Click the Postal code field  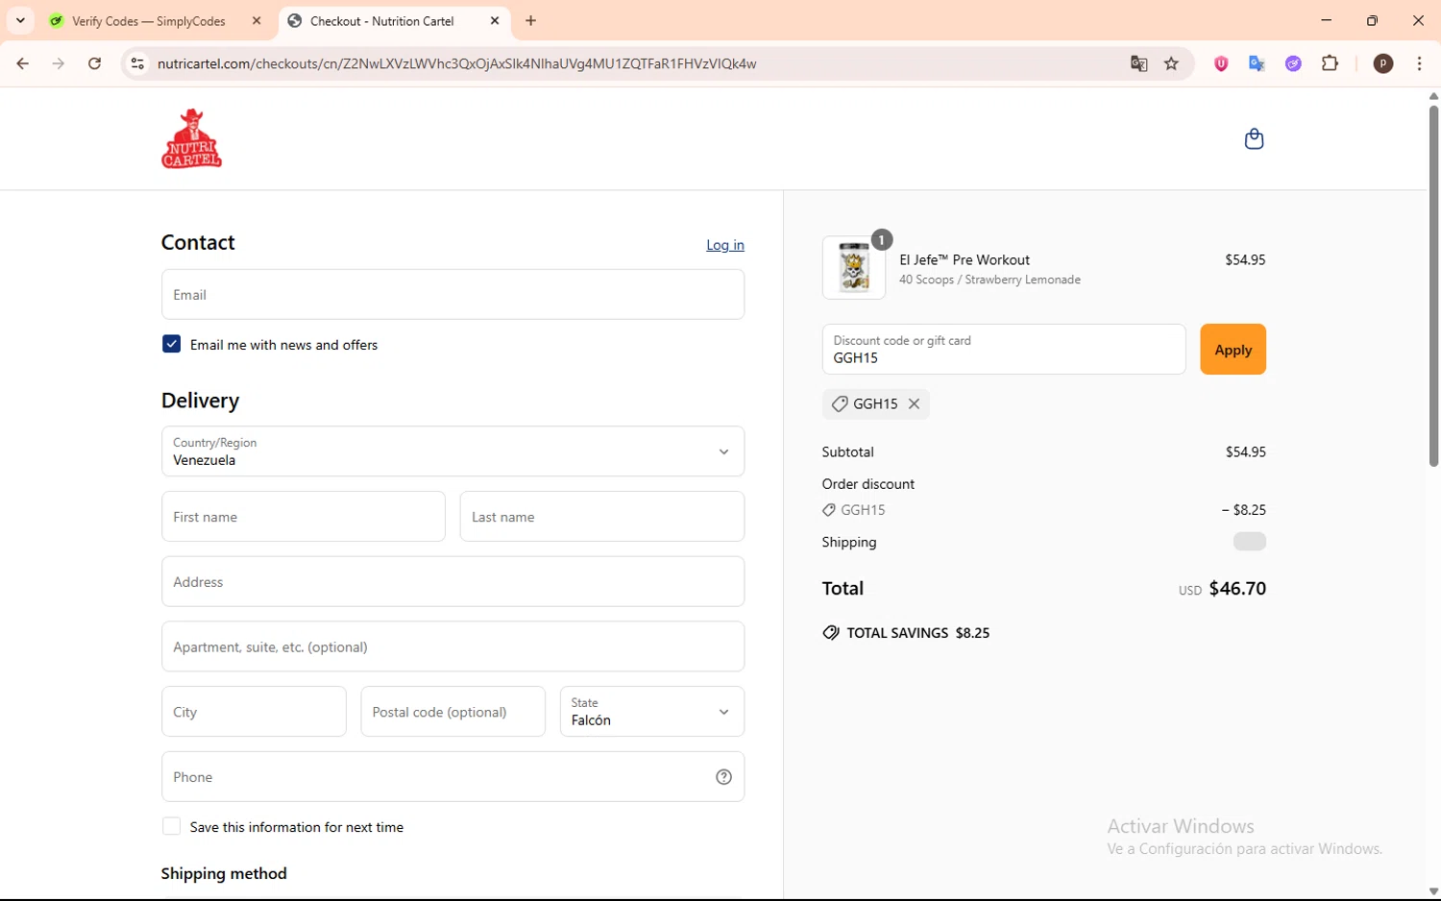[452, 712]
